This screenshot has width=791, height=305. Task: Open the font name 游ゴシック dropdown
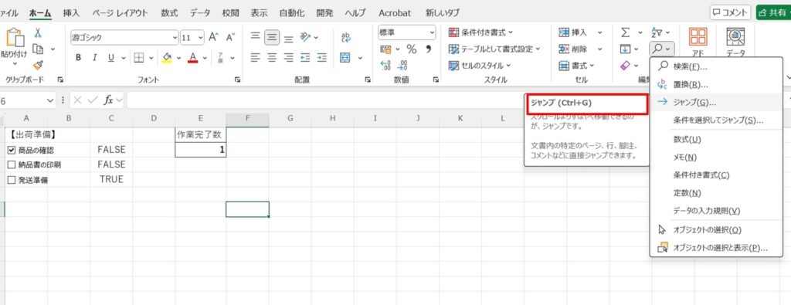pyautogui.click(x=175, y=37)
